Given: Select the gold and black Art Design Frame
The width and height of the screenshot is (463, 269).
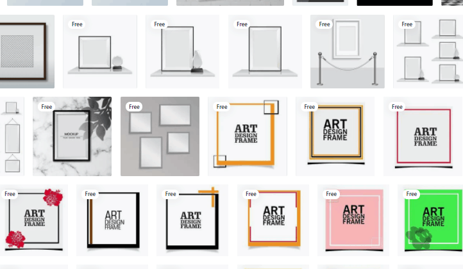Looking at the screenshot, I should 335,136.
